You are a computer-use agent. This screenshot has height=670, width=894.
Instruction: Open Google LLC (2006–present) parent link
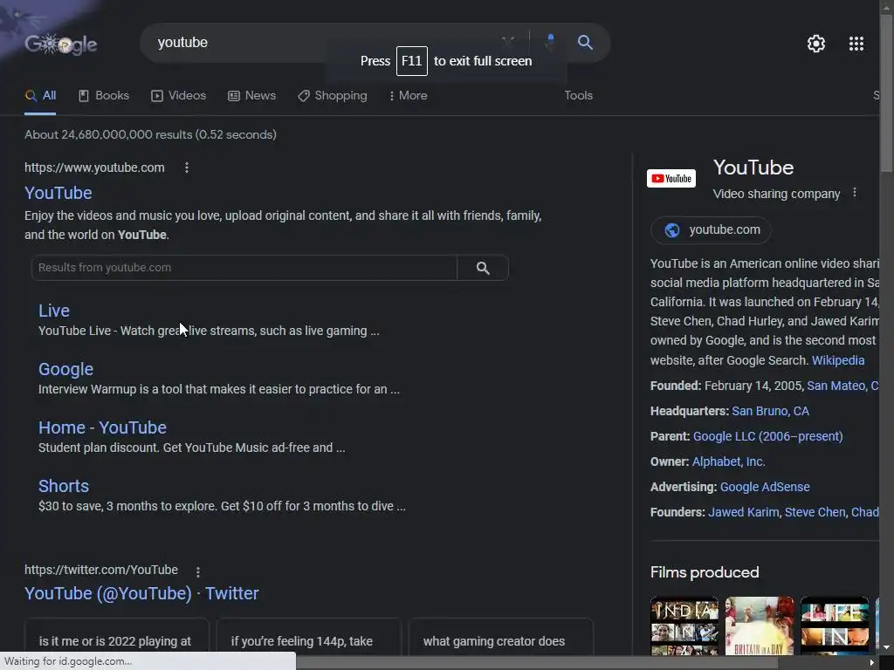click(767, 436)
